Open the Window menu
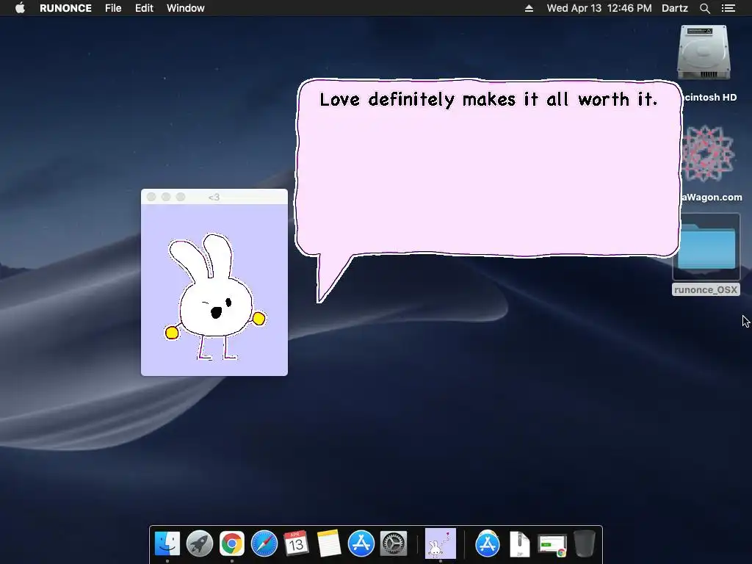 coord(186,8)
